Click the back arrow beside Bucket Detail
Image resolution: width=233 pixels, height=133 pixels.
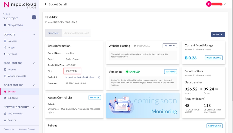pos(46,4)
